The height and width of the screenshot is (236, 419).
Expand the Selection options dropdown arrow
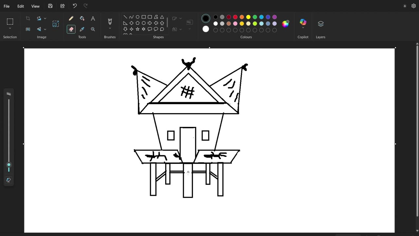(x=10, y=29)
